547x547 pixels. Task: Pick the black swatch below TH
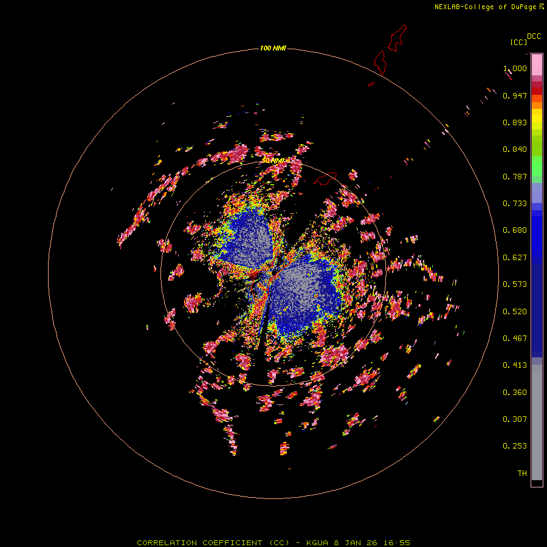click(537, 483)
